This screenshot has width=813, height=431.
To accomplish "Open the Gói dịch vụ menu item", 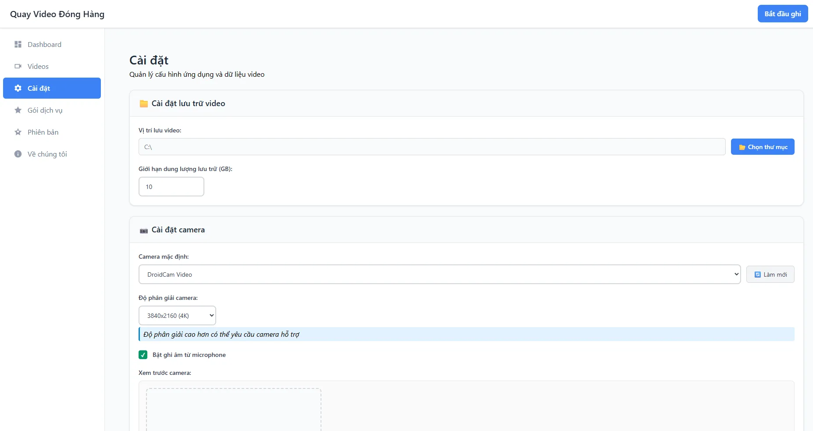I will tap(52, 110).
